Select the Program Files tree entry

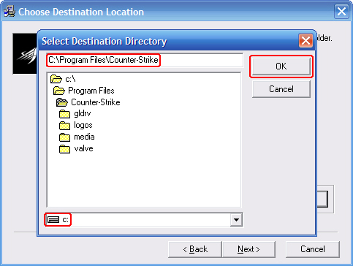coord(91,91)
